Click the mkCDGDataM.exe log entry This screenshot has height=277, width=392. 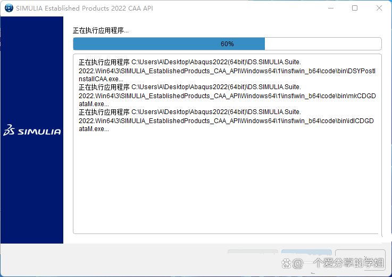[227, 95]
